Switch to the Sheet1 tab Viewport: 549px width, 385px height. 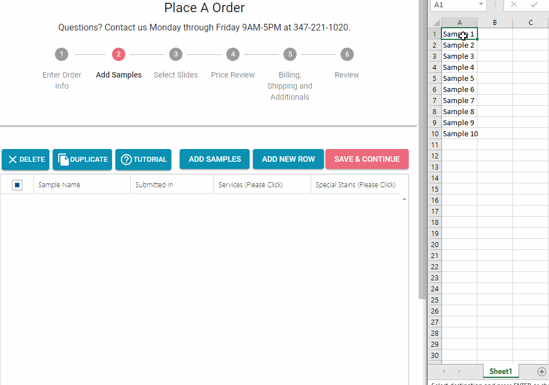pos(500,372)
